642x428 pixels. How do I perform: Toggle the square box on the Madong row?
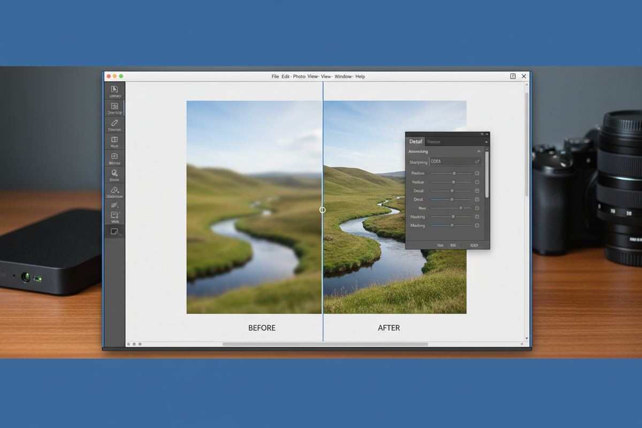[477, 225]
